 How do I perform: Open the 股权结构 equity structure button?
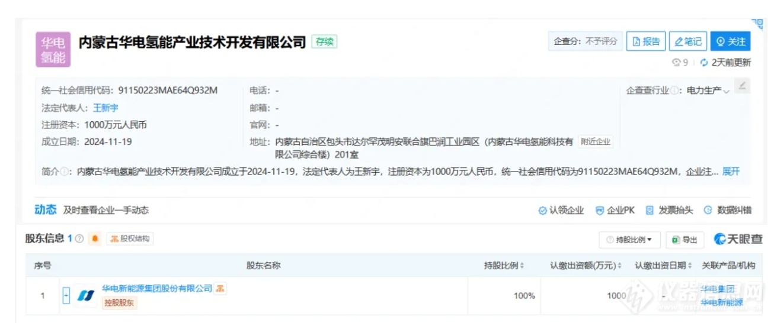coord(130,238)
